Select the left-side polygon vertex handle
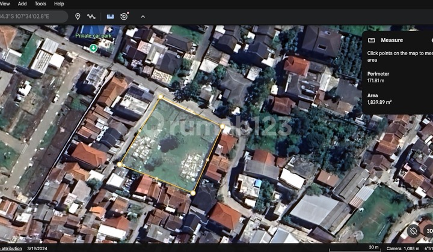The width and height of the screenshot is (433, 252). click(x=119, y=164)
